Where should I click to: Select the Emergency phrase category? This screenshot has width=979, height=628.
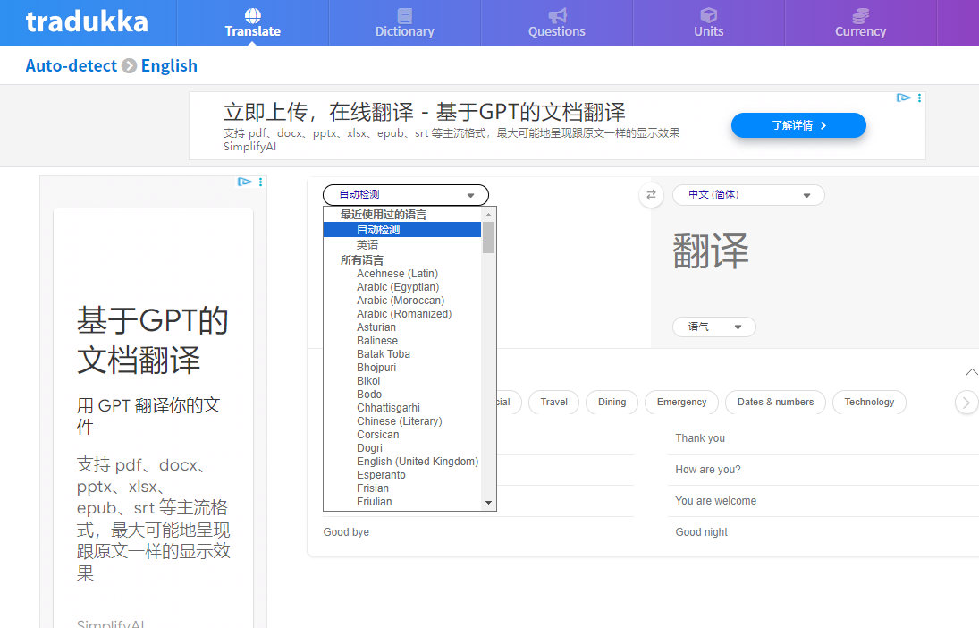(x=681, y=403)
